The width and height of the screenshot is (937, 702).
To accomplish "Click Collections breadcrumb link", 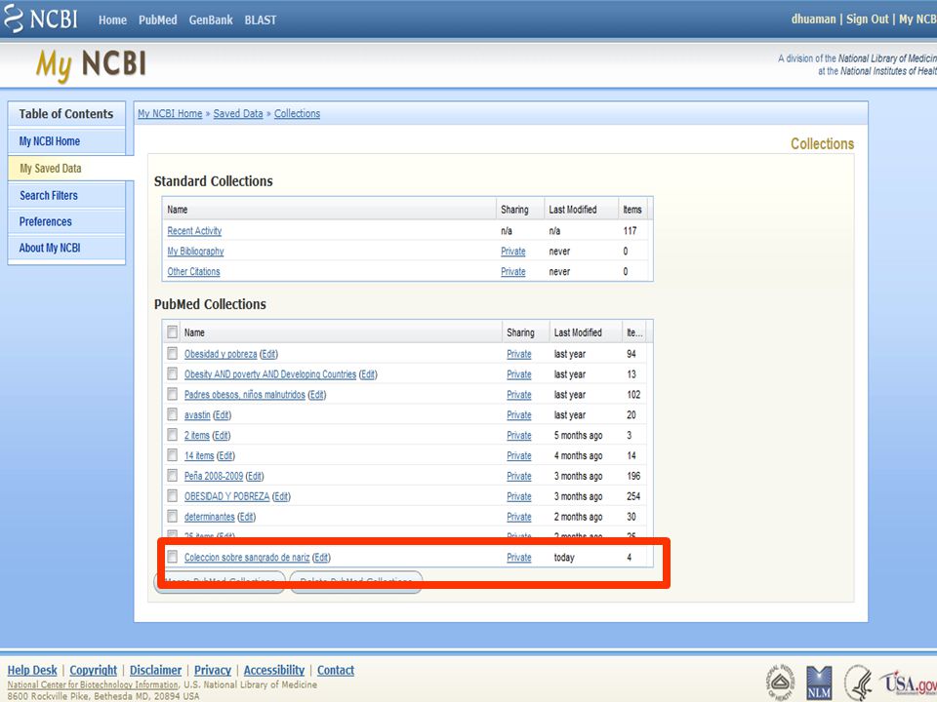I will coord(297,113).
